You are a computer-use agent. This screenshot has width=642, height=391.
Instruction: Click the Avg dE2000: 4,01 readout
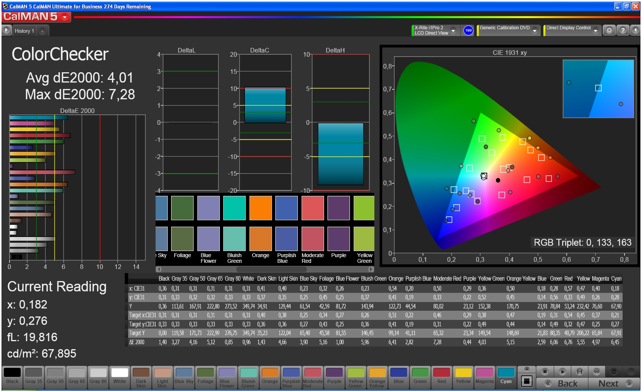pyautogui.click(x=79, y=78)
